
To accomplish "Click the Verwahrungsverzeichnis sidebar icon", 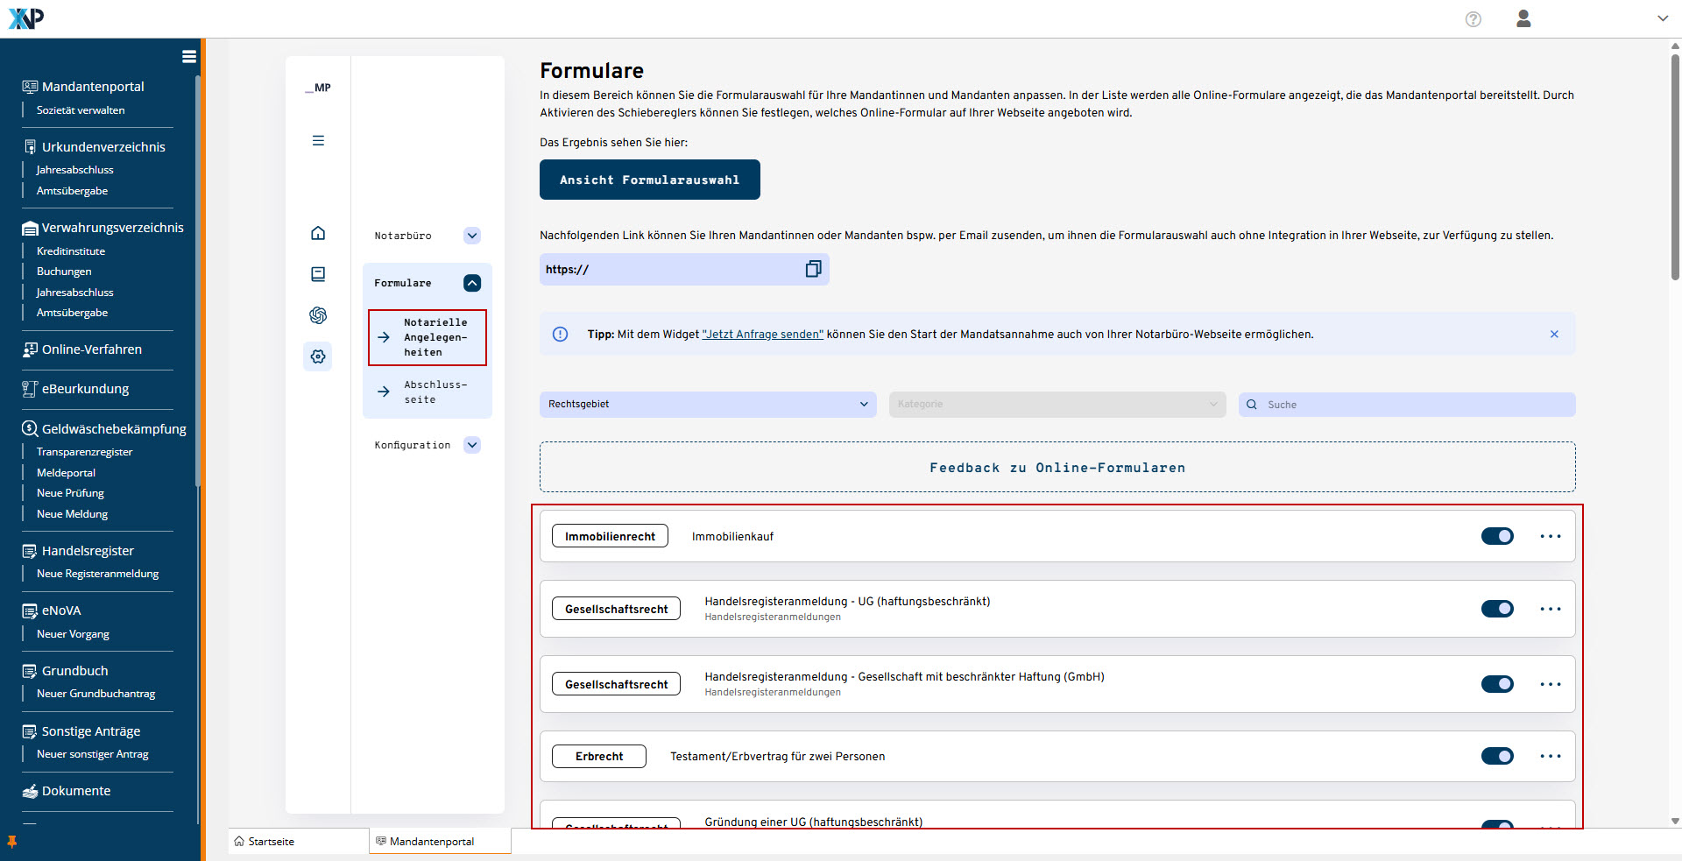I will (x=30, y=228).
